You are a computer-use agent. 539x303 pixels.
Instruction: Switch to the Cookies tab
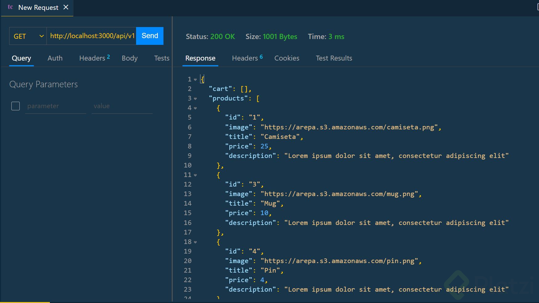(x=287, y=58)
